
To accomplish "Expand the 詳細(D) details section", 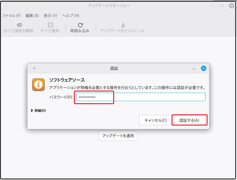I will point(38,110).
